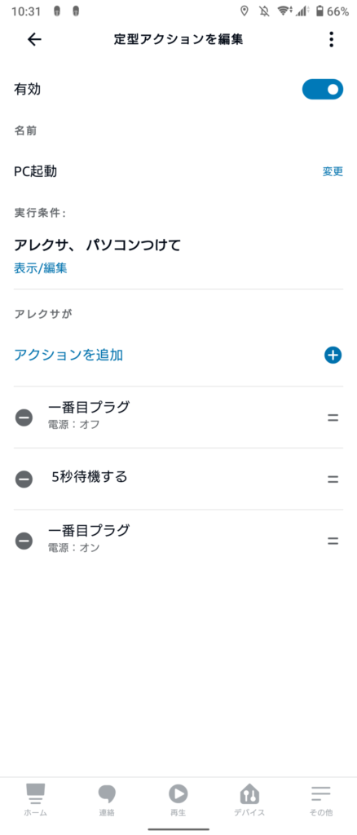Remove the 一番目プラグ 電源:オフ action

[24, 417]
